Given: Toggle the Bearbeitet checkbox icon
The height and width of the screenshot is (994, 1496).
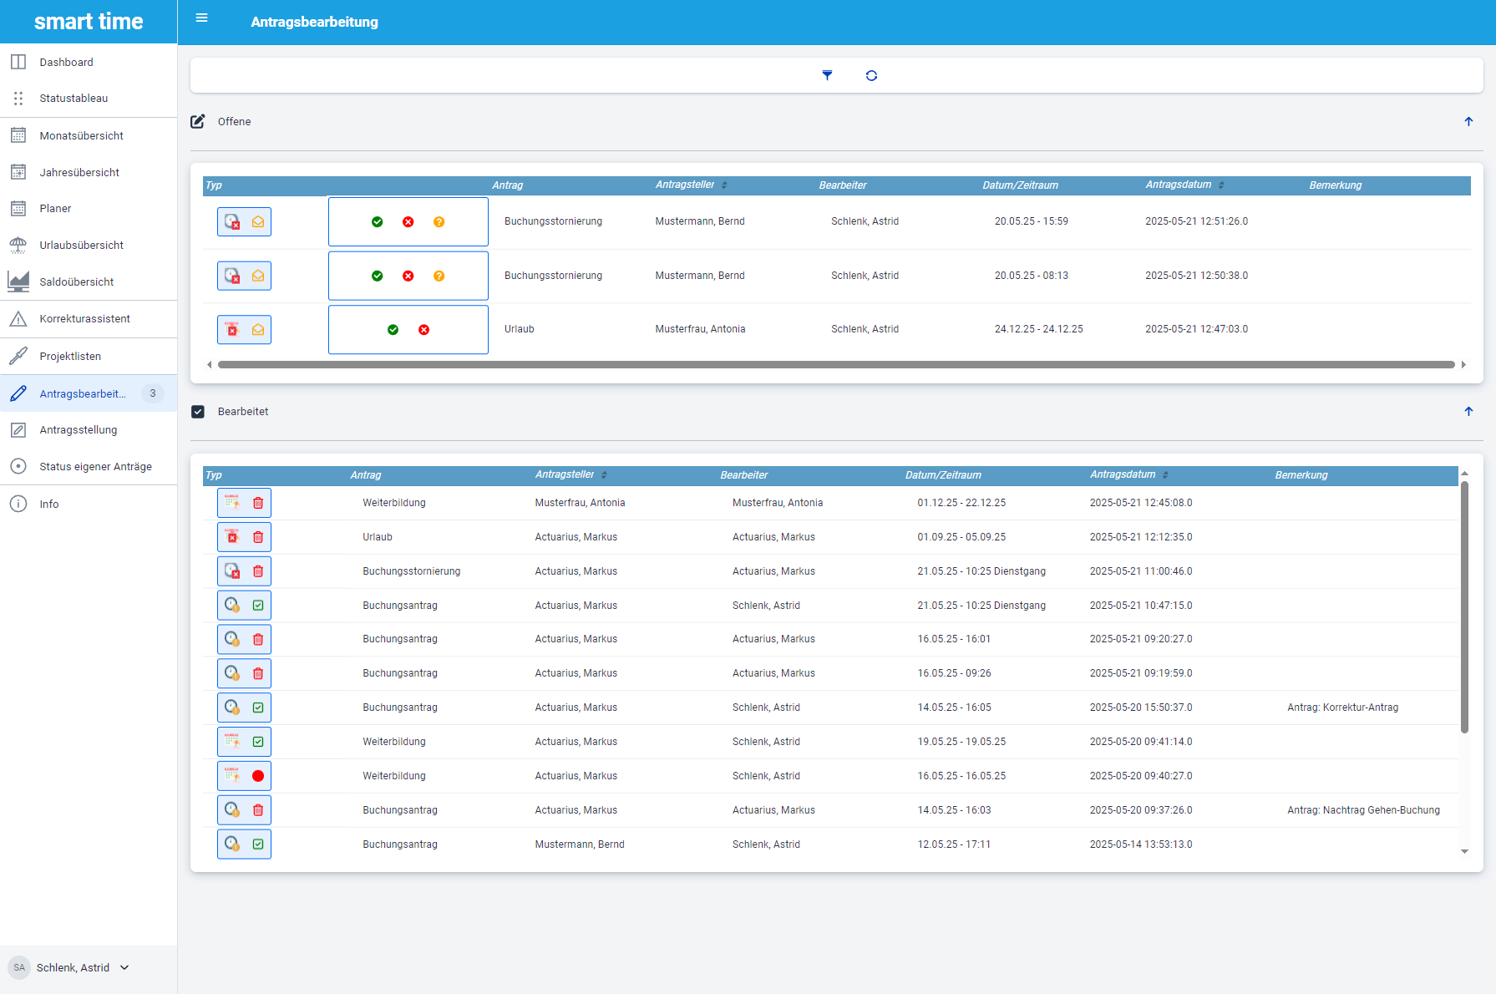Looking at the screenshot, I should [x=198, y=412].
